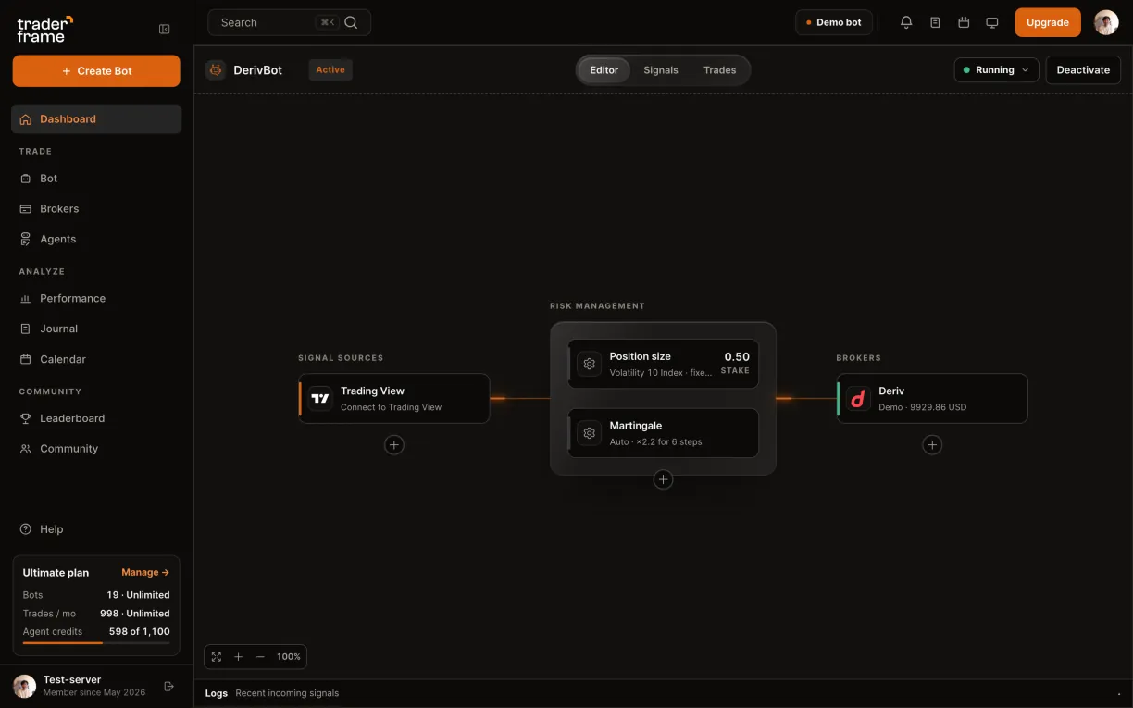Add a new broker with plus
This screenshot has width=1133, height=708.
[x=932, y=445]
